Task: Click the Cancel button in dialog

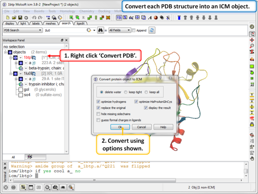Action: [x=141, y=127]
